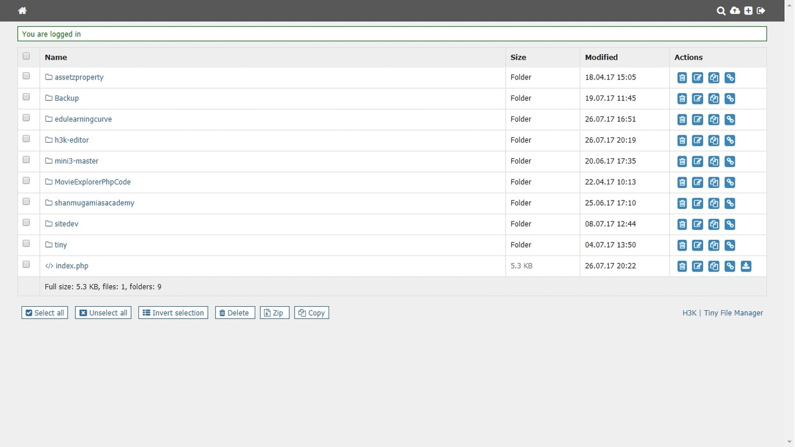Viewport: 795px width, 447px height.
Task: Open the delete icon for index.php
Action: (682, 266)
